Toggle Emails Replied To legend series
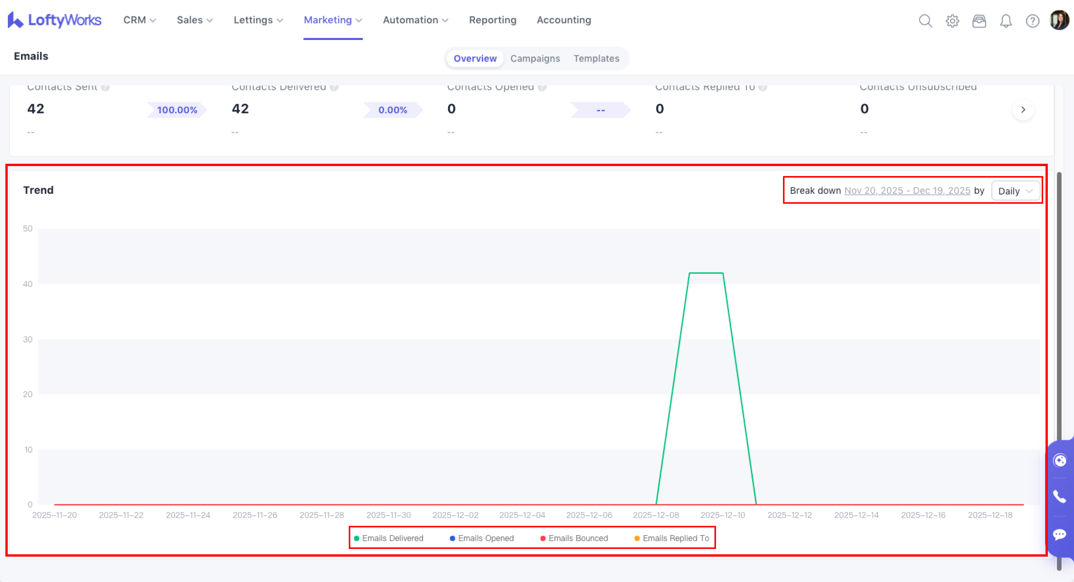Image resolution: width=1074 pixels, height=582 pixels. click(x=672, y=538)
